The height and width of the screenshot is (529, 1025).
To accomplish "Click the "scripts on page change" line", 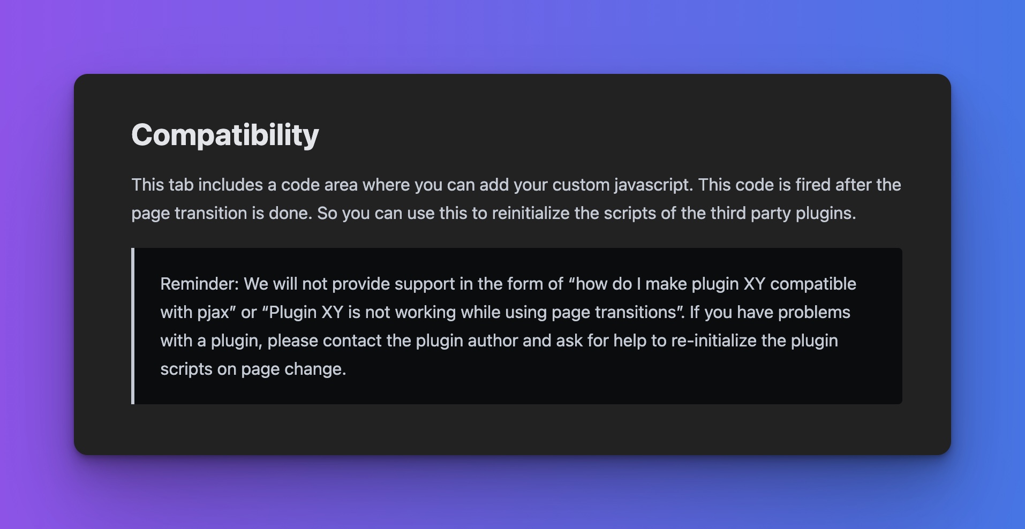I will click(253, 369).
